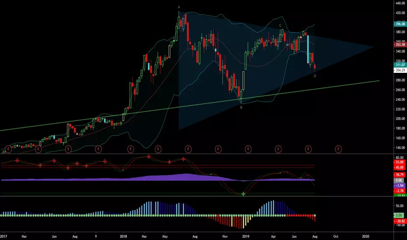Click the red 18.79 indicator value label
Screen dimensions: 407x240
click(400, 175)
